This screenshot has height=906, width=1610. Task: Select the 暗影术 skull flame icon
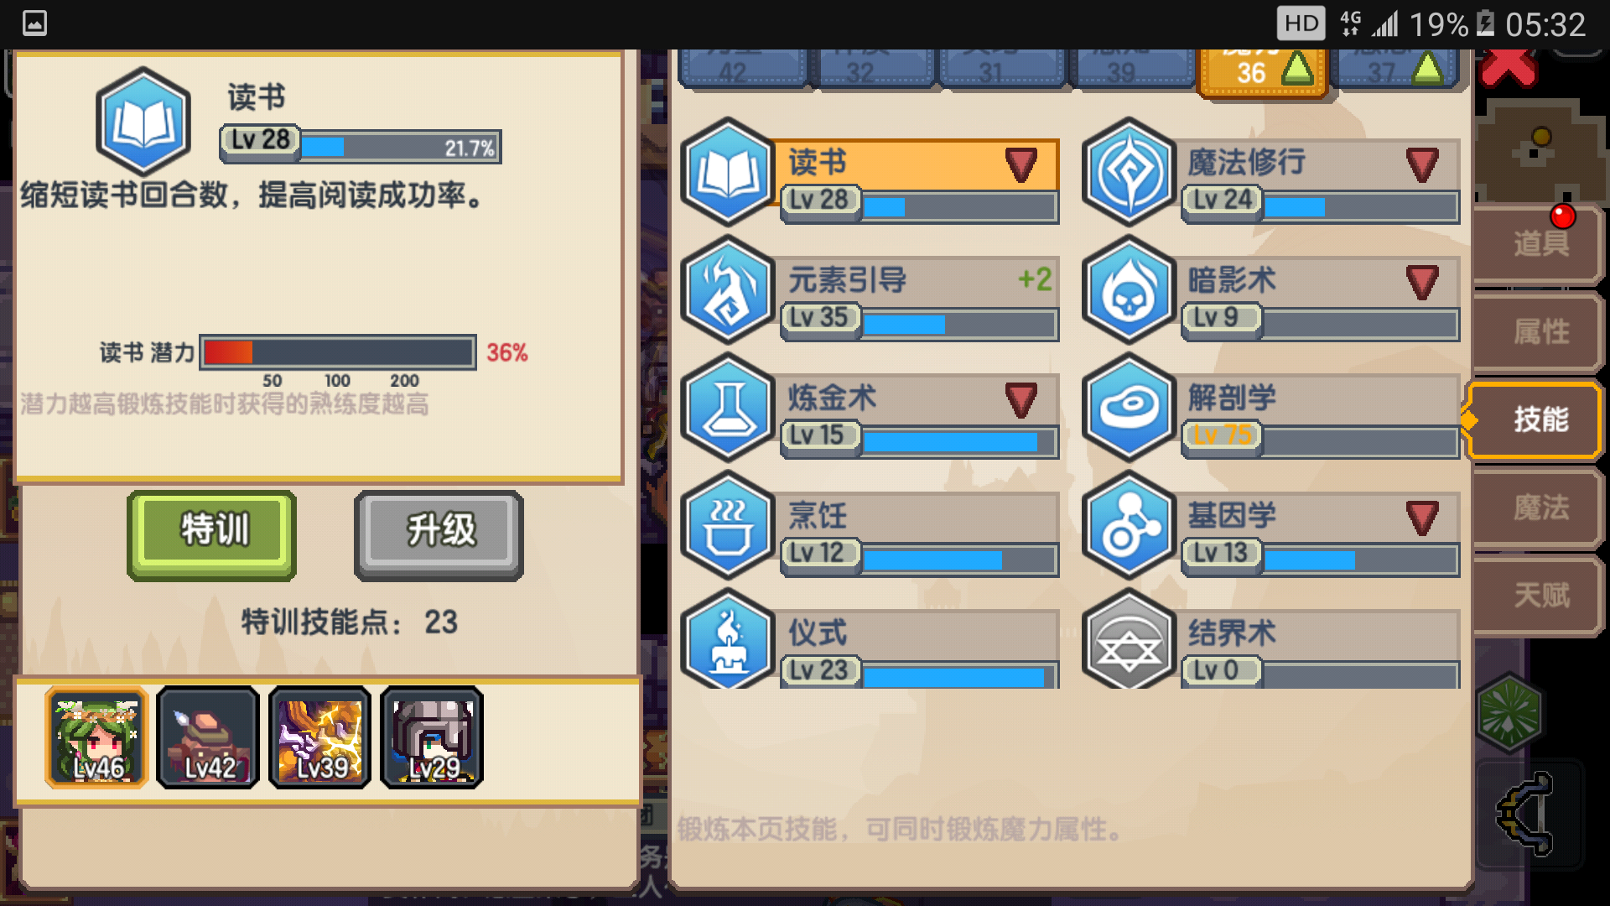click(x=1129, y=290)
